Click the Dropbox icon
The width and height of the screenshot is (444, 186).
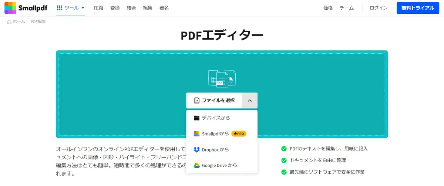coord(197,150)
